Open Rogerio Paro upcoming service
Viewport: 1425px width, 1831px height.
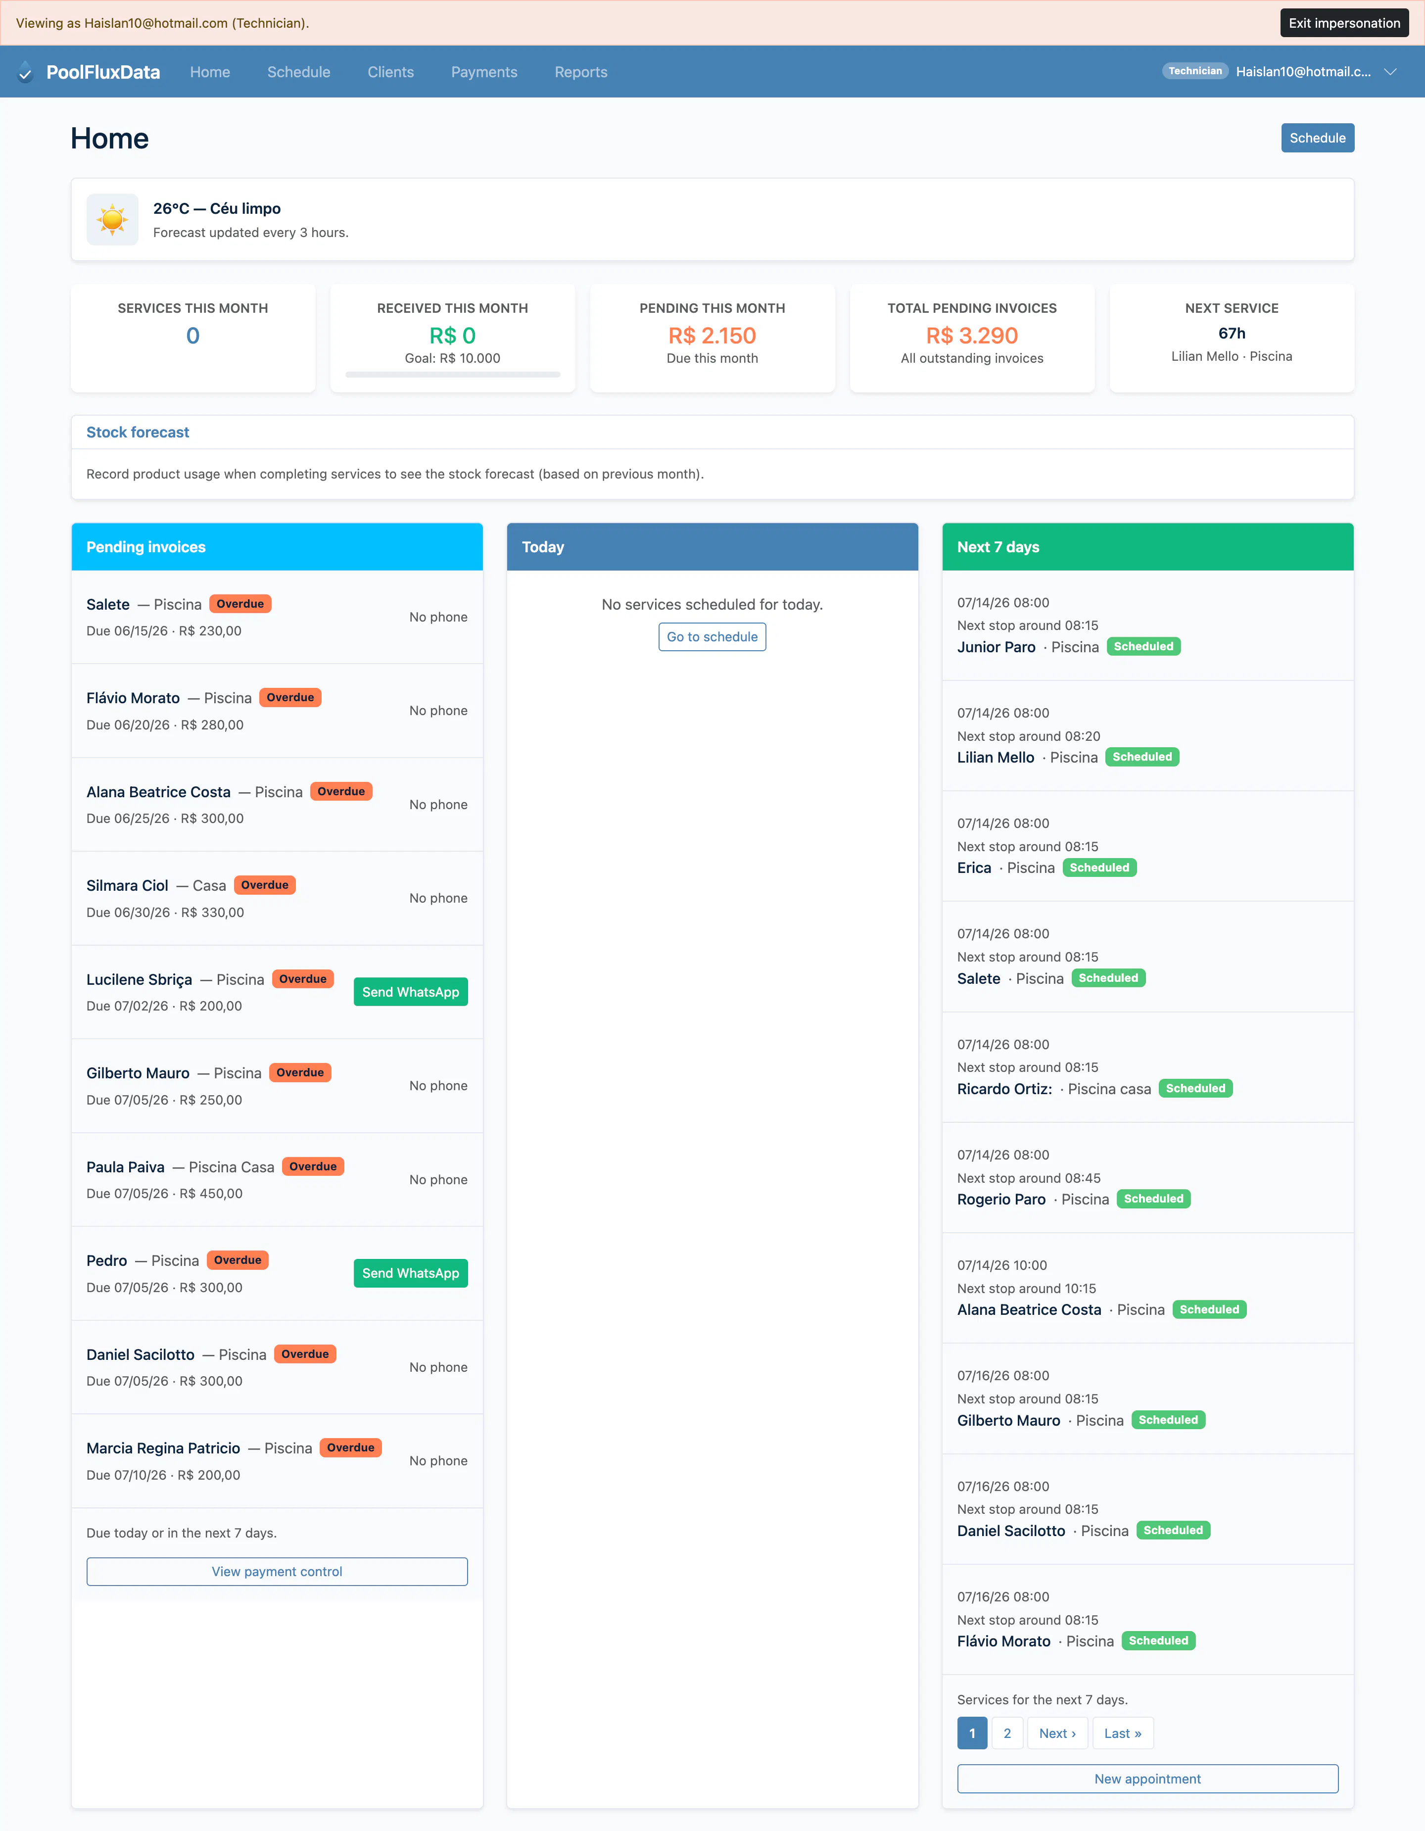[x=1001, y=1200]
